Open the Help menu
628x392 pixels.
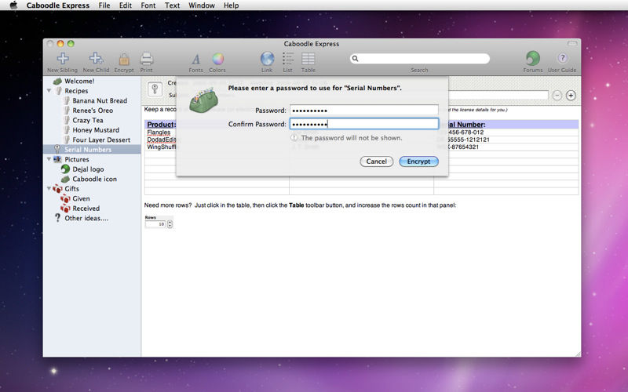point(231,5)
